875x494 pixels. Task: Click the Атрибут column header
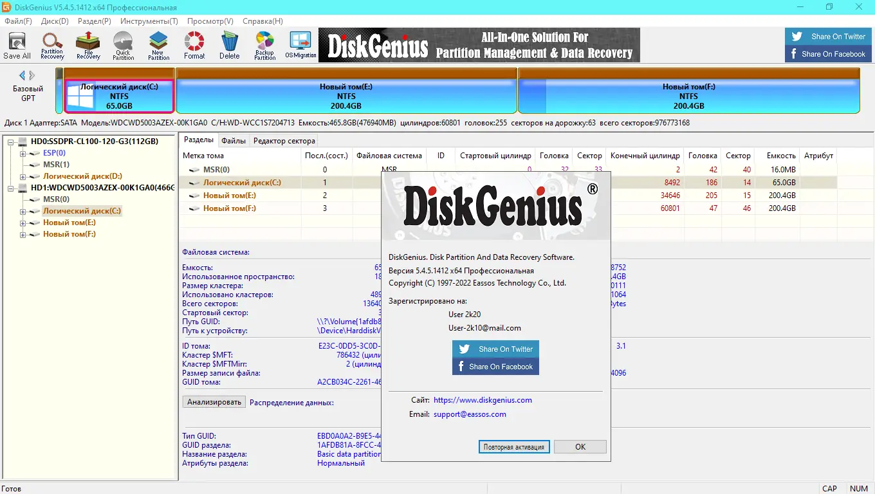pos(818,156)
